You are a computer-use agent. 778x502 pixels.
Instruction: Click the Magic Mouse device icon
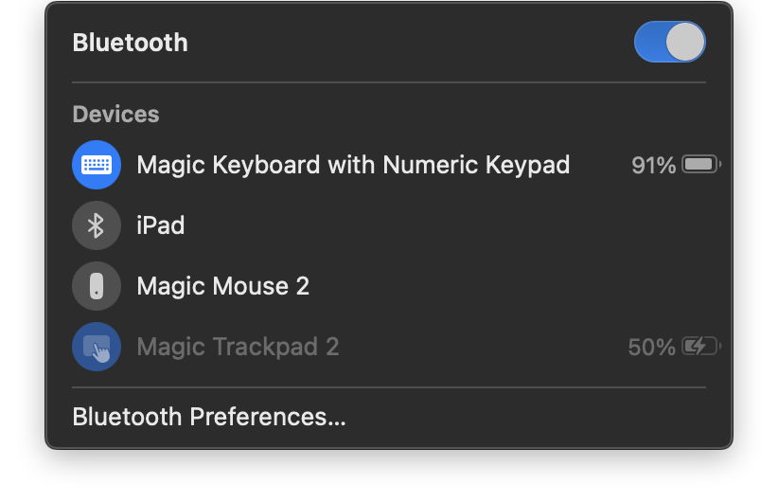click(97, 286)
